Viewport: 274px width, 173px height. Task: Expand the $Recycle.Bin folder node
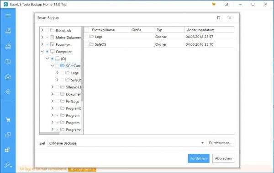[x=52, y=87]
